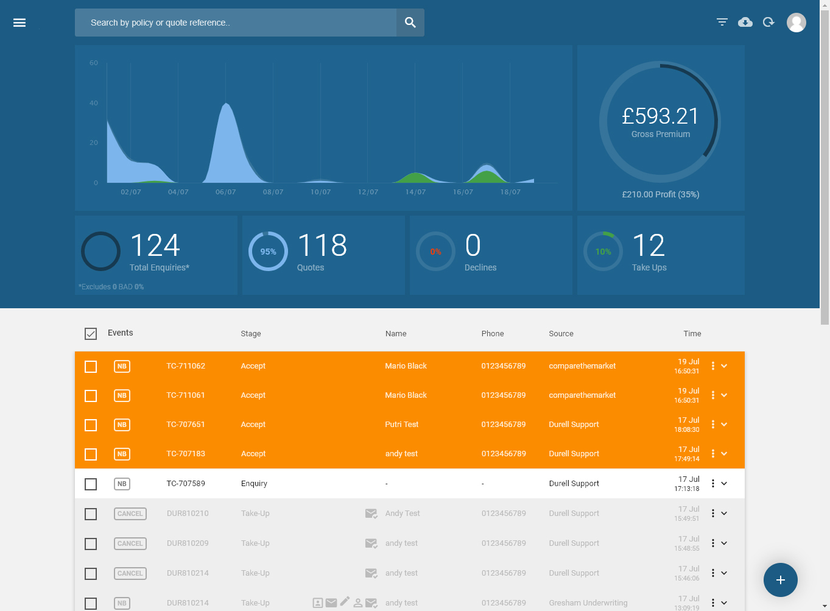This screenshot has width=830, height=611.
Task: Expand the TC-711061 row chevron
Action: [724, 395]
